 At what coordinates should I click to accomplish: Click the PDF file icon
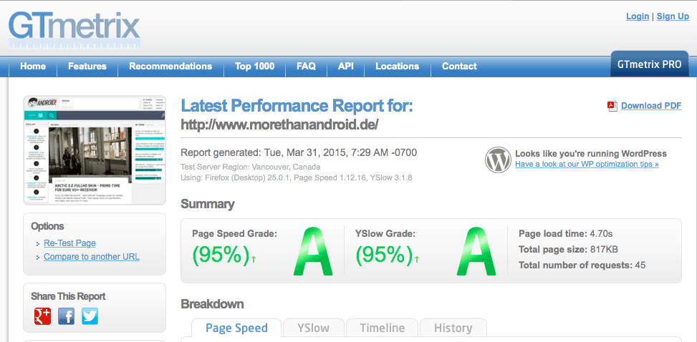612,106
